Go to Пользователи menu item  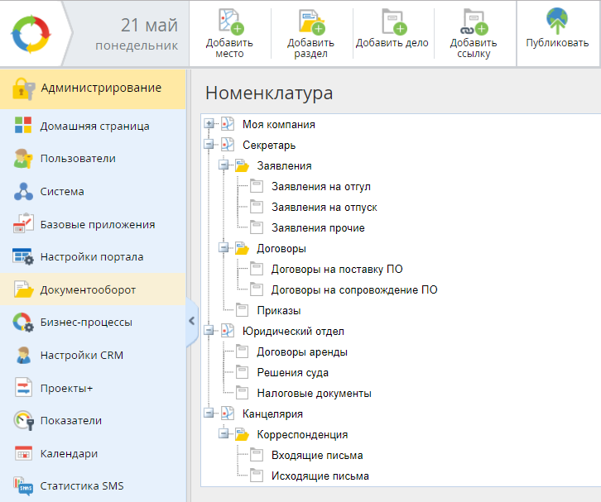[93, 159]
